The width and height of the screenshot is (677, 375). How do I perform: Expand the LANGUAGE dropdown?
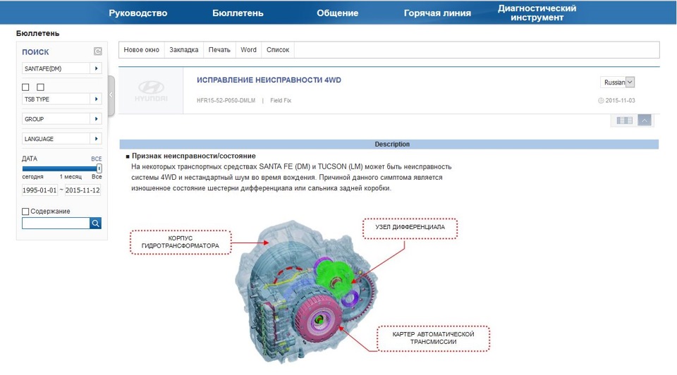coord(62,139)
